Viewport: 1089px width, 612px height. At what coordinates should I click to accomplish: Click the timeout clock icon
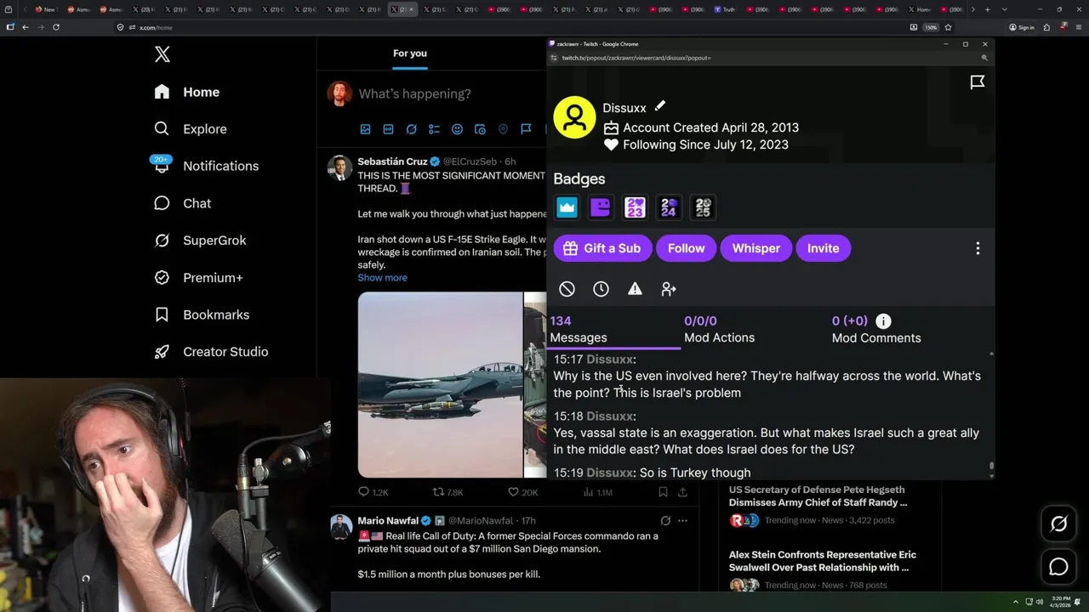pyautogui.click(x=601, y=289)
